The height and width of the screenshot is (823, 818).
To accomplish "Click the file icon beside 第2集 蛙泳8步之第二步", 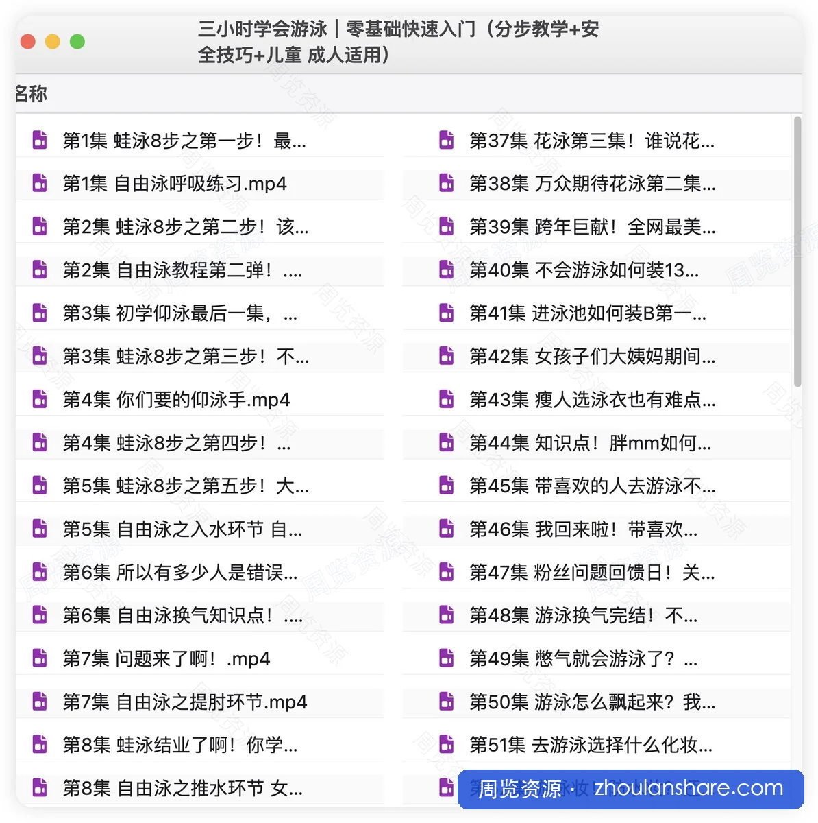I will pyautogui.click(x=40, y=226).
